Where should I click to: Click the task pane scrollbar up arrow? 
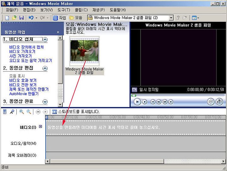[60, 38]
